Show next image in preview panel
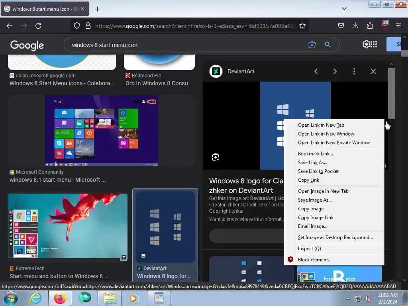The height and width of the screenshot is (306, 408). point(335,71)
